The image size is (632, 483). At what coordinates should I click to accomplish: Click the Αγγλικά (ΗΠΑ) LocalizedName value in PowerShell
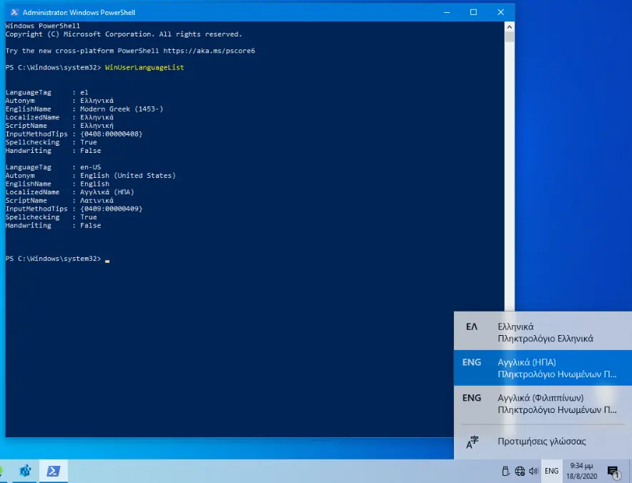pos(107,192)
